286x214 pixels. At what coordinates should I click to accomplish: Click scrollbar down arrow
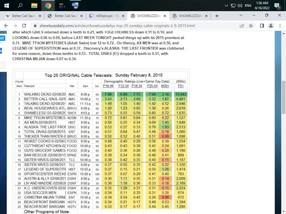pyautogui.click(x=283, y=212)
